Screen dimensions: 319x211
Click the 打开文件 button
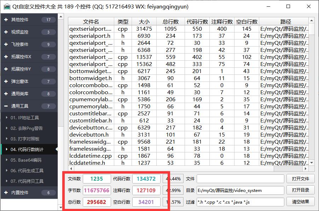tap(301, 179)
